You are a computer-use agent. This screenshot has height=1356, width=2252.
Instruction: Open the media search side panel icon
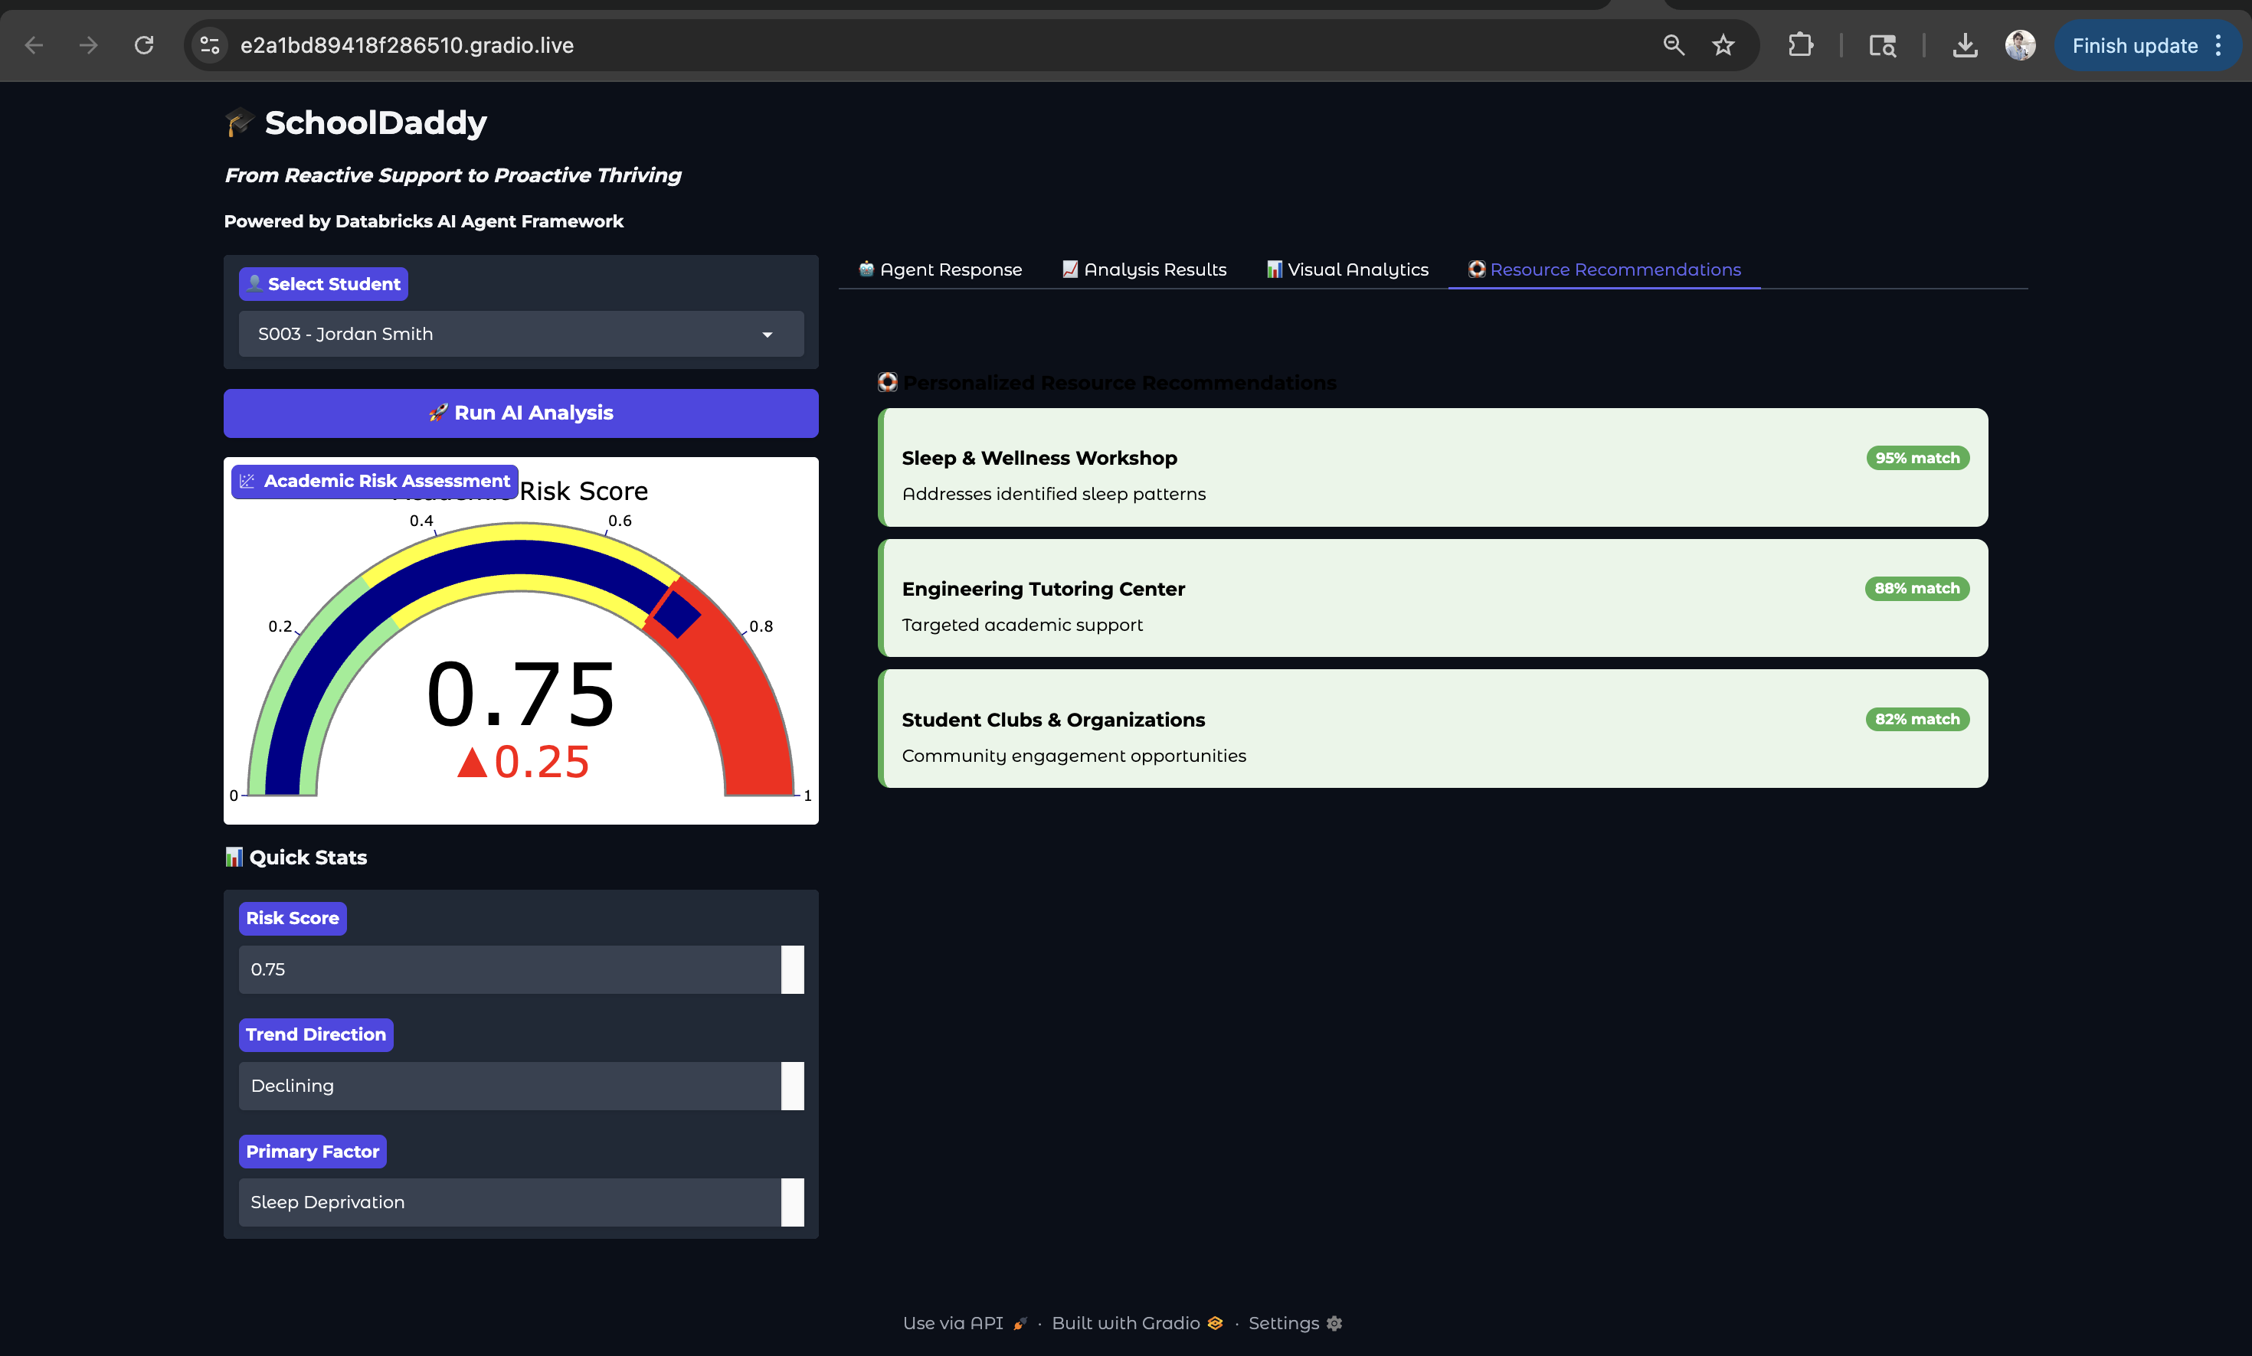tap(1882, 44)
